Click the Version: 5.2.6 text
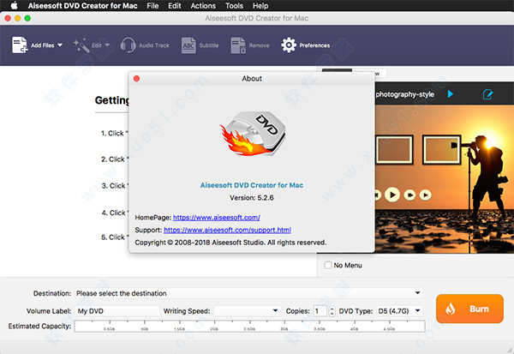Image resolution: width=514 pixels, height=354 pixels. (251, 198)
